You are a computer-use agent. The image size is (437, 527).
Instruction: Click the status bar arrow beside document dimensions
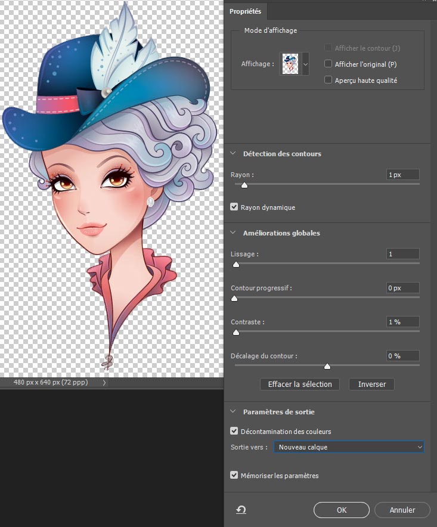point(104,383)
